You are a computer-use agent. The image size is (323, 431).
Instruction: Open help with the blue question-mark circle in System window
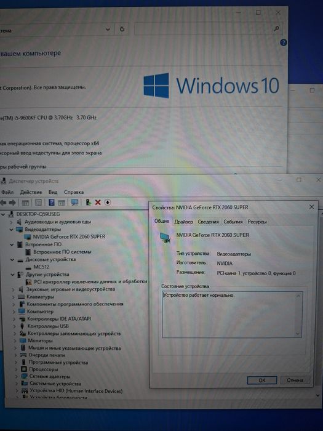(284, 42)
